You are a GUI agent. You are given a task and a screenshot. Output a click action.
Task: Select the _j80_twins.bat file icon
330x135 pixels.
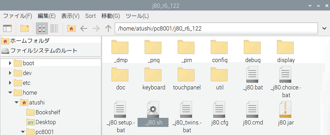186,109
